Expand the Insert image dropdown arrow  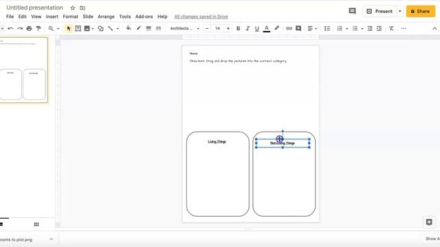[93, 29]
